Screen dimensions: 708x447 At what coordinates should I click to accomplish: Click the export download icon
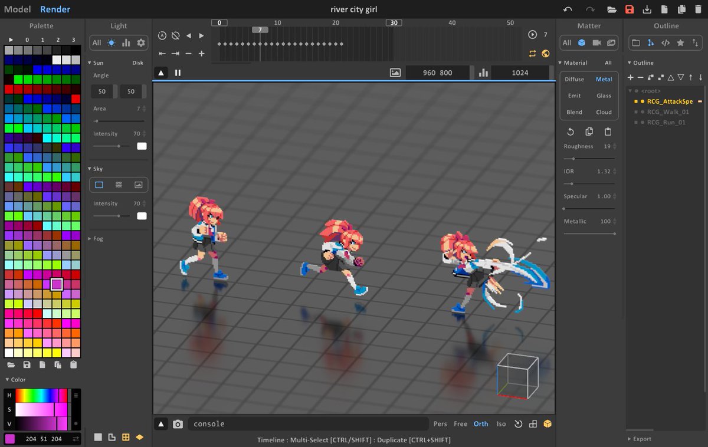pos(647,9)
